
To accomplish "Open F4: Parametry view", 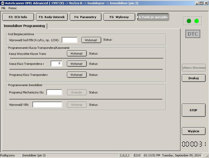I will 86,17.
